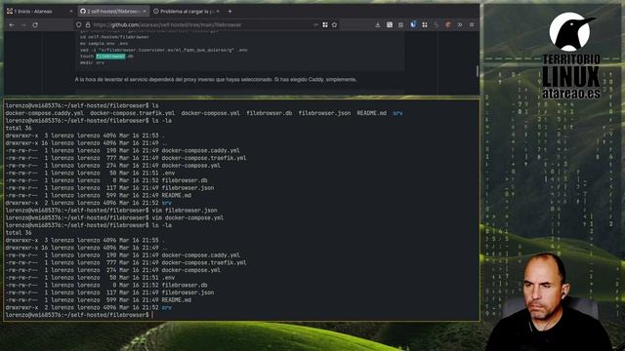Image resolution: width=625 pixels, height=351 pixels.
Task: Open the orange round extension icon
Action: pyautogui.click(x=448, y=24)
